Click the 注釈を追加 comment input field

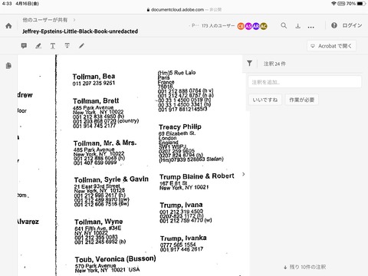pyautogui.click(x=304, y=82)
